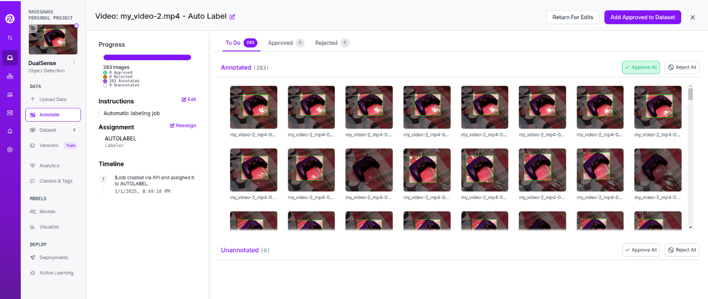Click scrollbar down arrow in image grid
This screenshot has width=708, height=299.
(x=691, y=228)
